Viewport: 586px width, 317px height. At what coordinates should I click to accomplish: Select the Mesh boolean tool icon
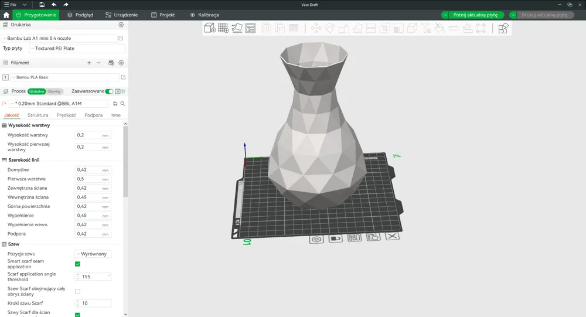pos(384,28)
